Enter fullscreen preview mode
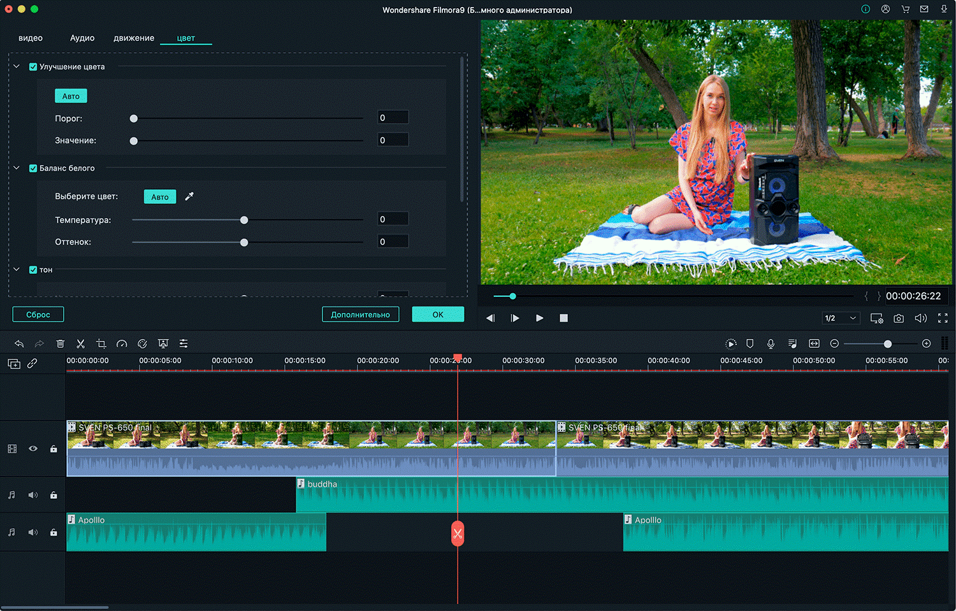The width and height of the screenshot is (956, 611). pyautogui.click(x=943, y=318)
